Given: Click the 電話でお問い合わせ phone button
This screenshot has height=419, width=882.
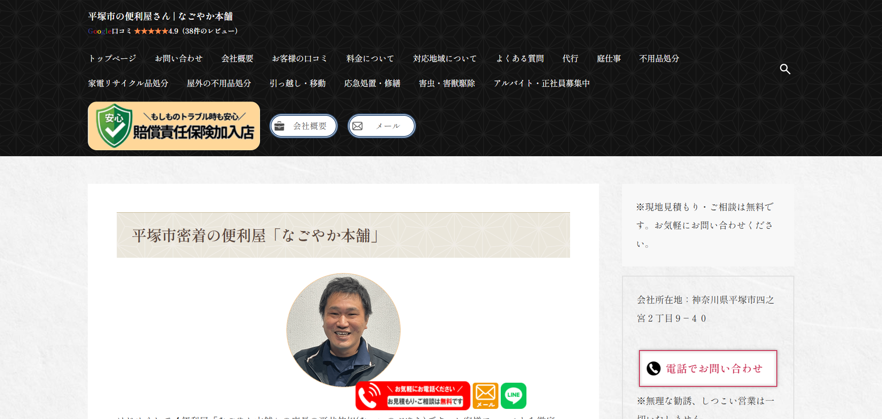Looking at the screenshot, I should point(708,368).
